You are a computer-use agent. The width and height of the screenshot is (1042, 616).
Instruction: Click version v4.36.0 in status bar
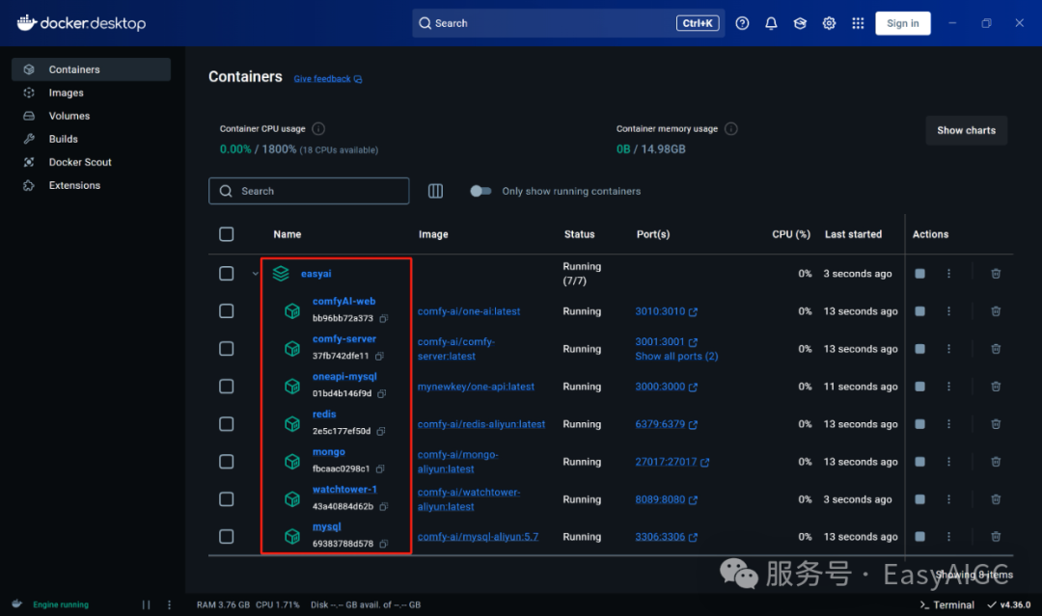pos(1009,604)
